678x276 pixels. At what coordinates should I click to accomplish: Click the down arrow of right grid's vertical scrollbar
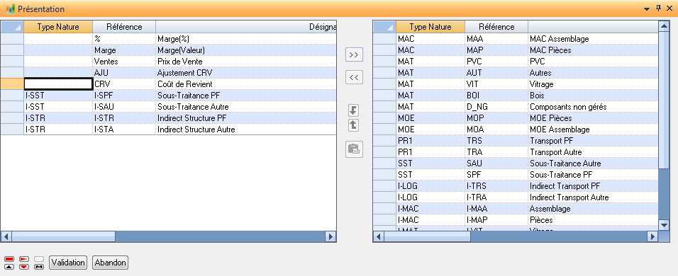click(x=664, y=224)
